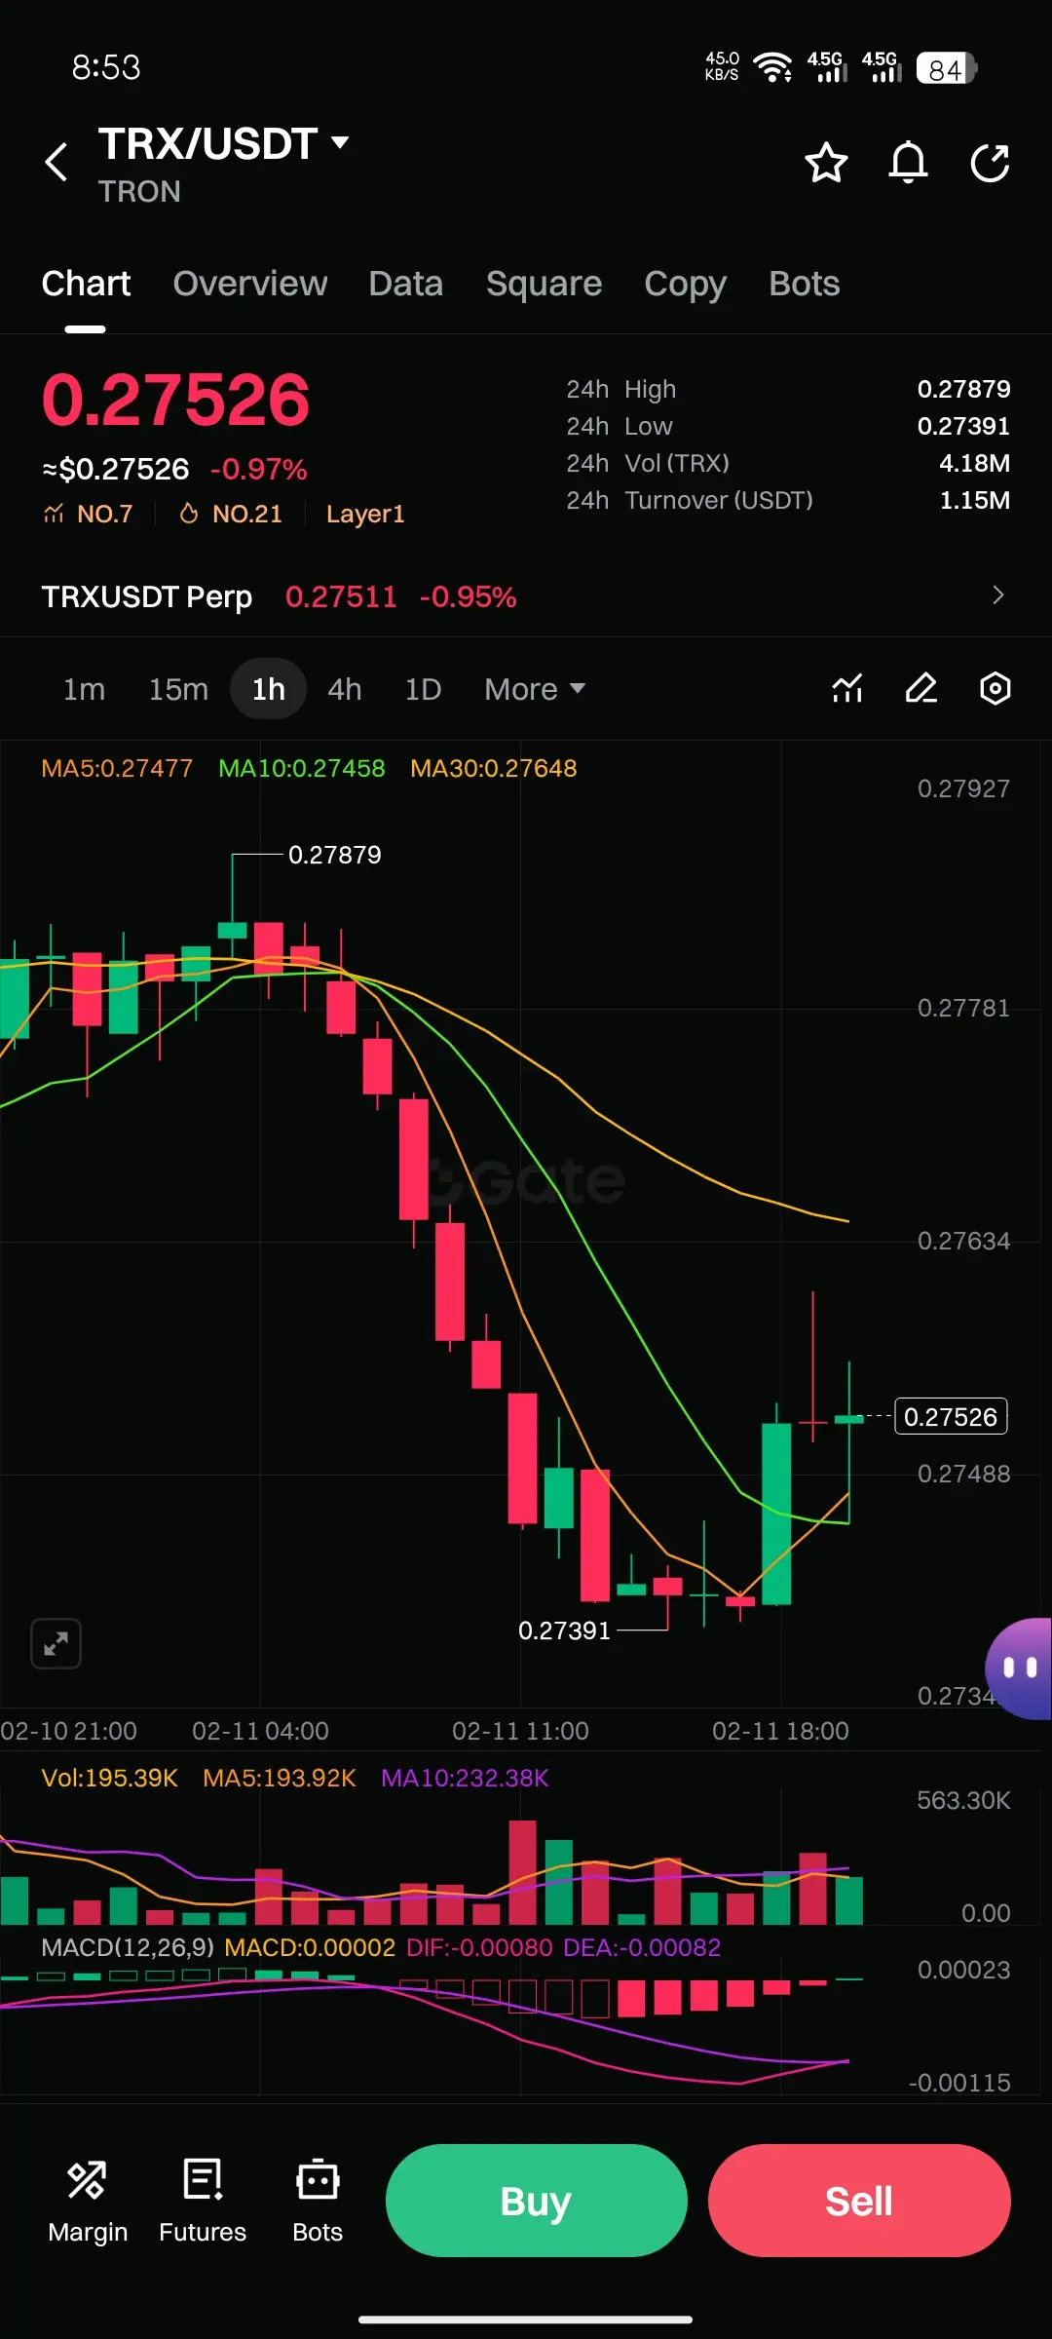Viewport: 1052px width, 2339px height.
Task: Share the chart via share icon
Action: tap(990, 163)
